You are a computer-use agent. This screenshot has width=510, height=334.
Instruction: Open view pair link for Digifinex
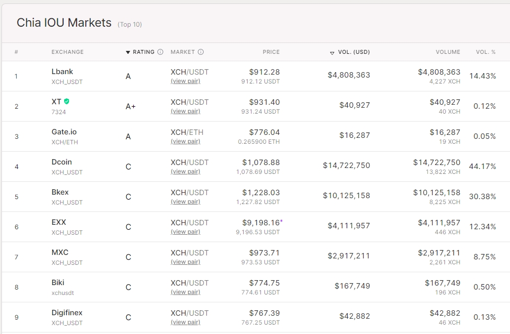[x=185, y=322]
